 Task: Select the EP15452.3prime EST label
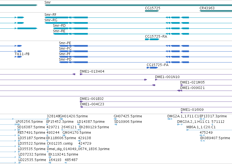click(x=60, y=122)
